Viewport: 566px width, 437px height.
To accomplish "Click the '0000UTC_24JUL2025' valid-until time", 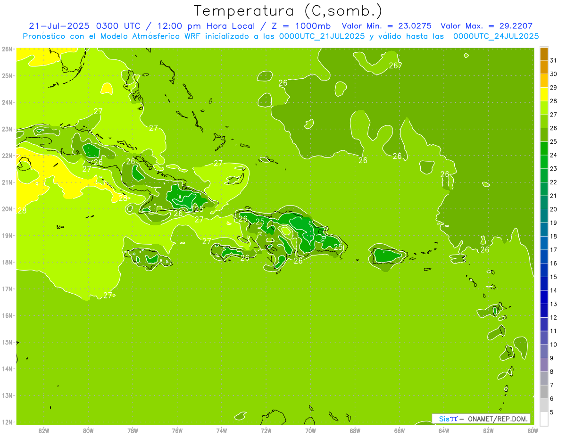I will click(496, 36).
